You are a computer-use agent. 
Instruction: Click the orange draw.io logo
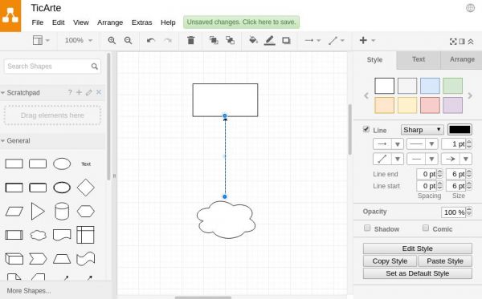[10, 16]
